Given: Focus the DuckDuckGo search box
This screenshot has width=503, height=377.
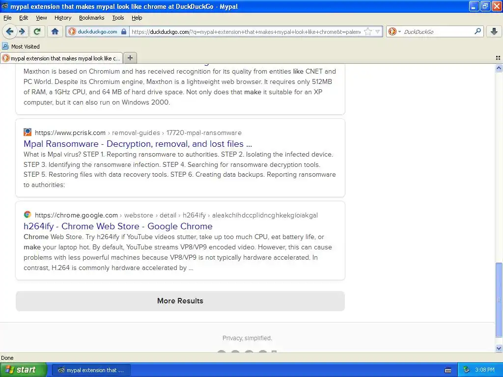Looking at the screenshot, I should pos(438,31).
